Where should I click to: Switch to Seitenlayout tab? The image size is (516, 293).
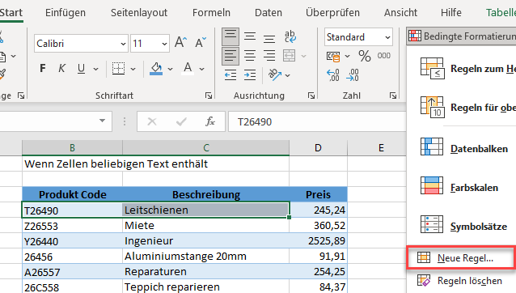click(x=139, y=12)
